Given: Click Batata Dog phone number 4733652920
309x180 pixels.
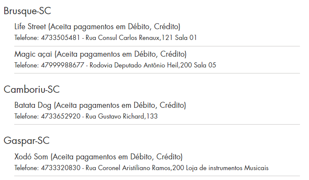Looking at the screenshot, I should 60,116.
